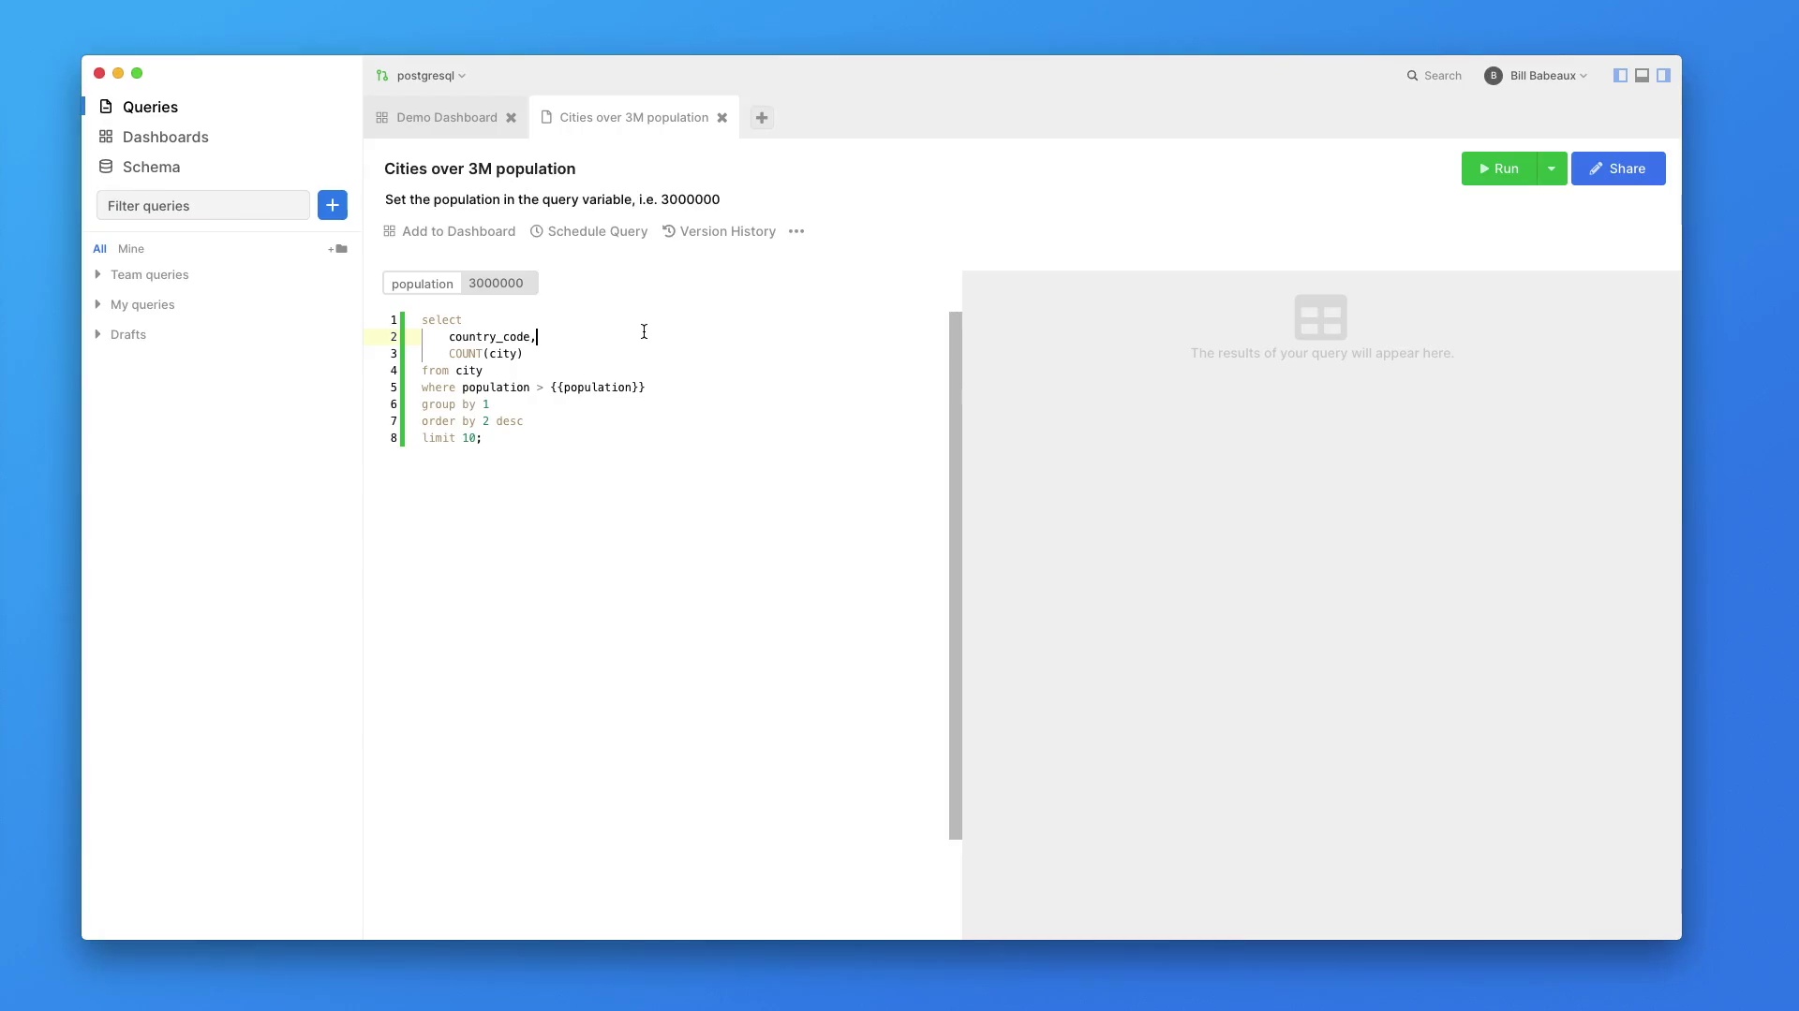This screenshot has width=1799, height=1011.
Task: Click the Share button
Action: click(x=1618, y=168)
